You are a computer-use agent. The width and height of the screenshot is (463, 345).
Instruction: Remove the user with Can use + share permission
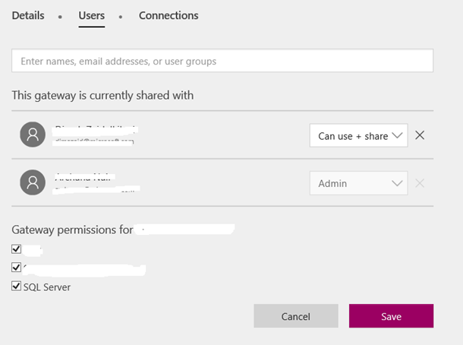pyautogui.click(x=420, y=135)
